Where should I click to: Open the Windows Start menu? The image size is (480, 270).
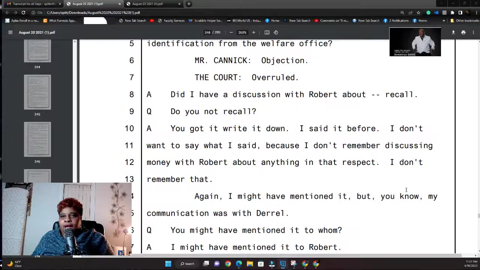point(168,264)
